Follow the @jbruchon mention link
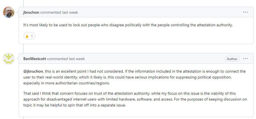The image size is (256, 119). click(33, 72)
